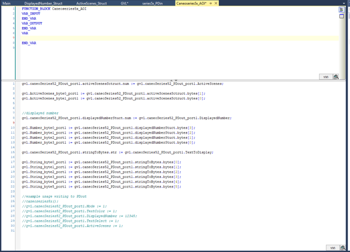Switch to the series5x_PDin tab

click(153, 3)
